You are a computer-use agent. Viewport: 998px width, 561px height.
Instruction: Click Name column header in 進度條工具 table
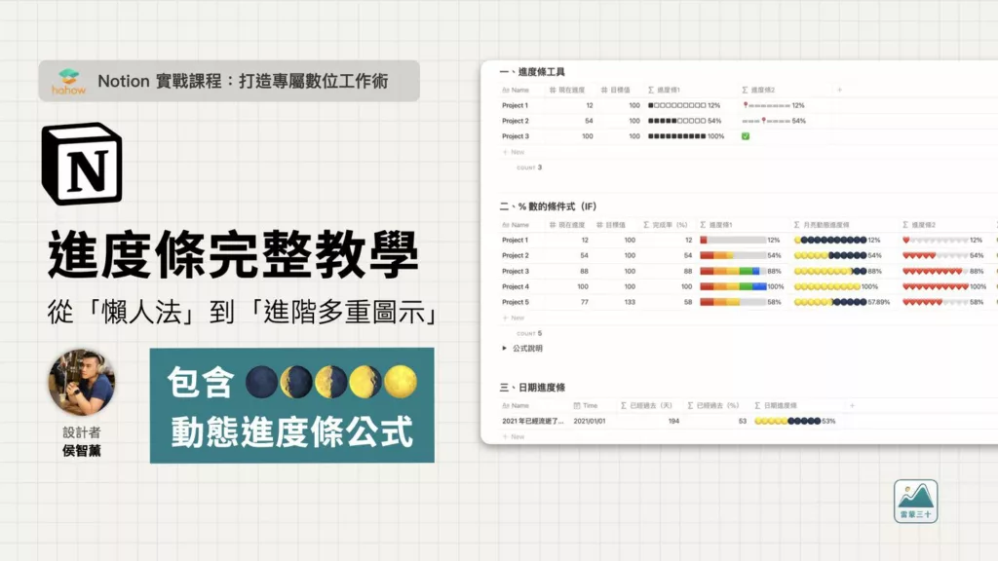[x=516, y=90]
